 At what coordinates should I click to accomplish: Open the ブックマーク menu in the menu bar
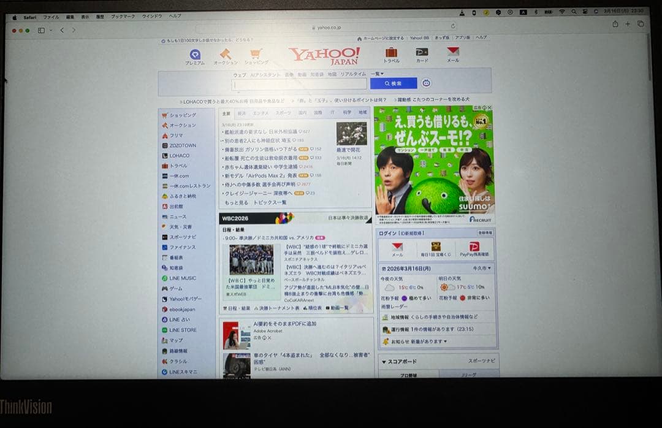[123, 17]
